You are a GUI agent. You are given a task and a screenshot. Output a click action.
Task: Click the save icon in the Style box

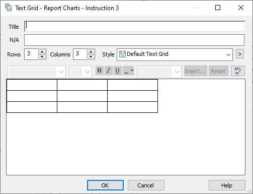[x=122, y=54]
